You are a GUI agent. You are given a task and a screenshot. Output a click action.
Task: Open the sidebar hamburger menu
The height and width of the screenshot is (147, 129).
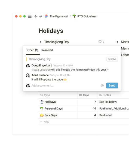pyautogui.click(x=30, y=16)
